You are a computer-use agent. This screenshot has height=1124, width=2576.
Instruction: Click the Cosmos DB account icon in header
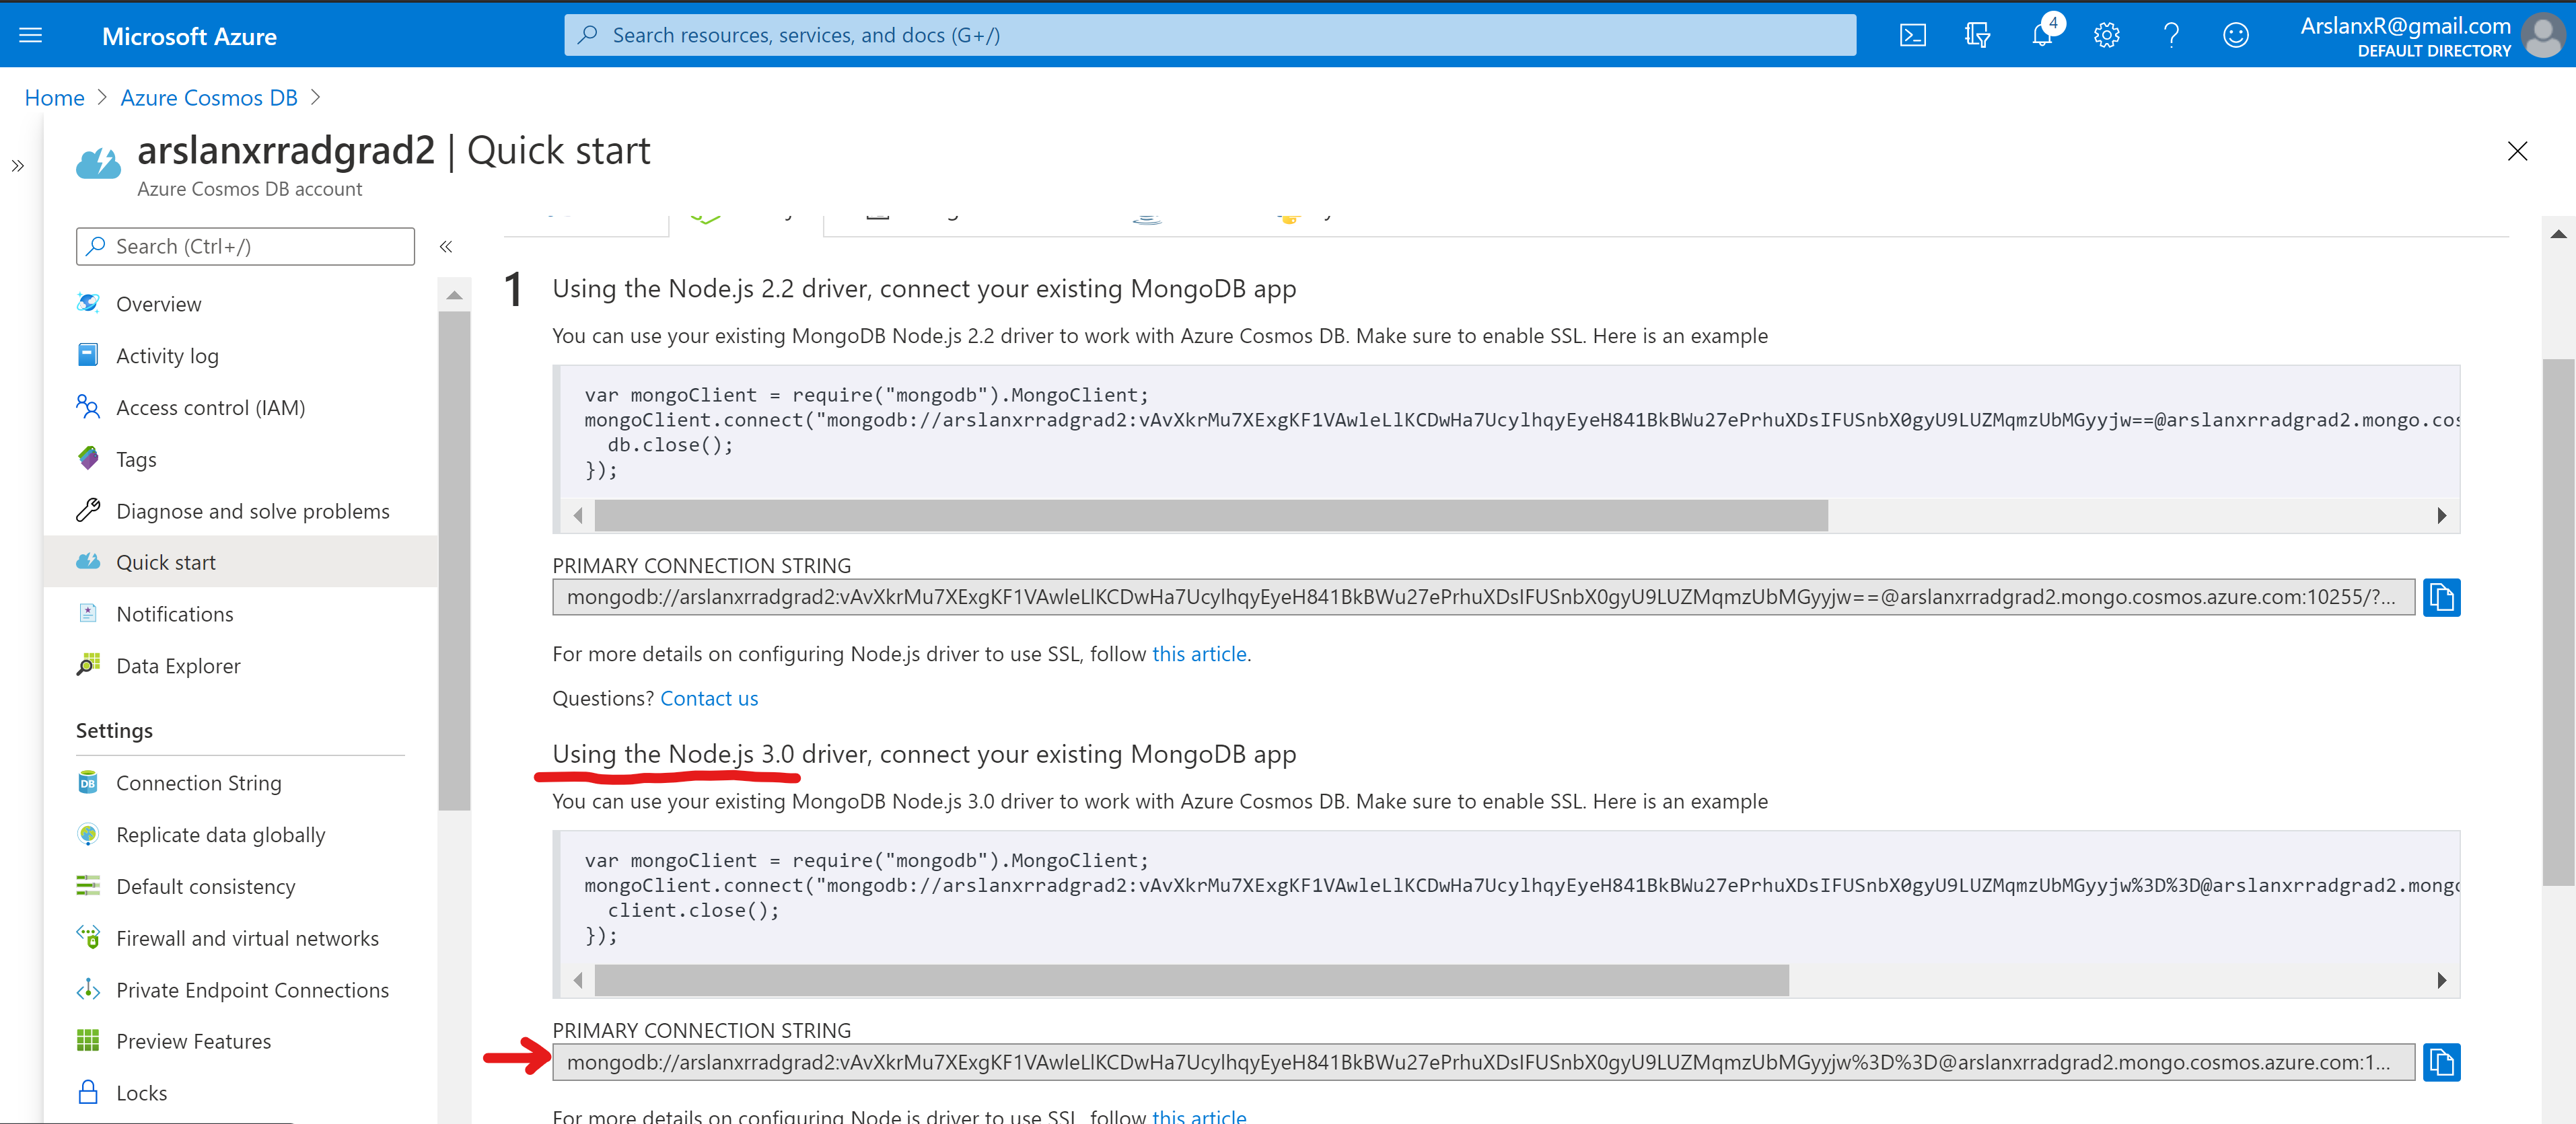98,163
